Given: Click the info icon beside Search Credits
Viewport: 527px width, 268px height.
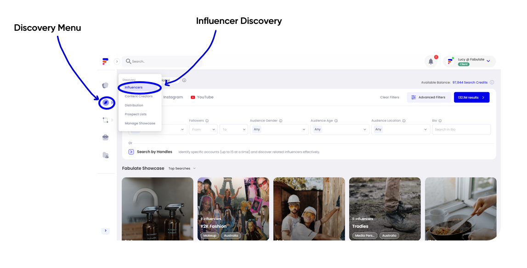Looking at the screenshot, I should (x=492, y=82).
